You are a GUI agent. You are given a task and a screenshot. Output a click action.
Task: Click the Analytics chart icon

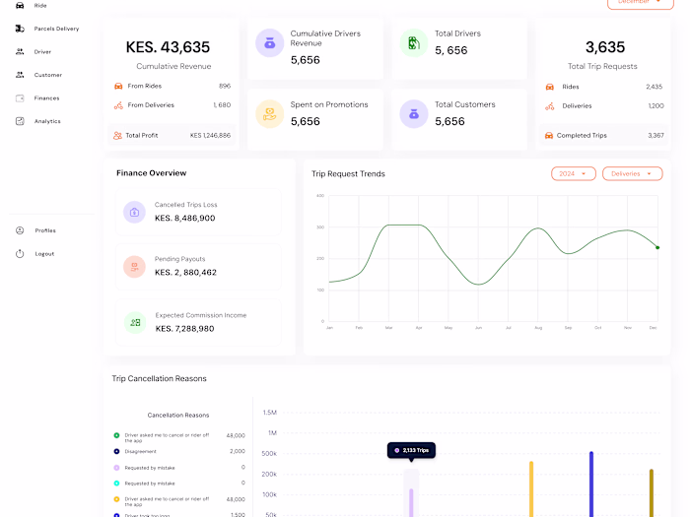20,121
